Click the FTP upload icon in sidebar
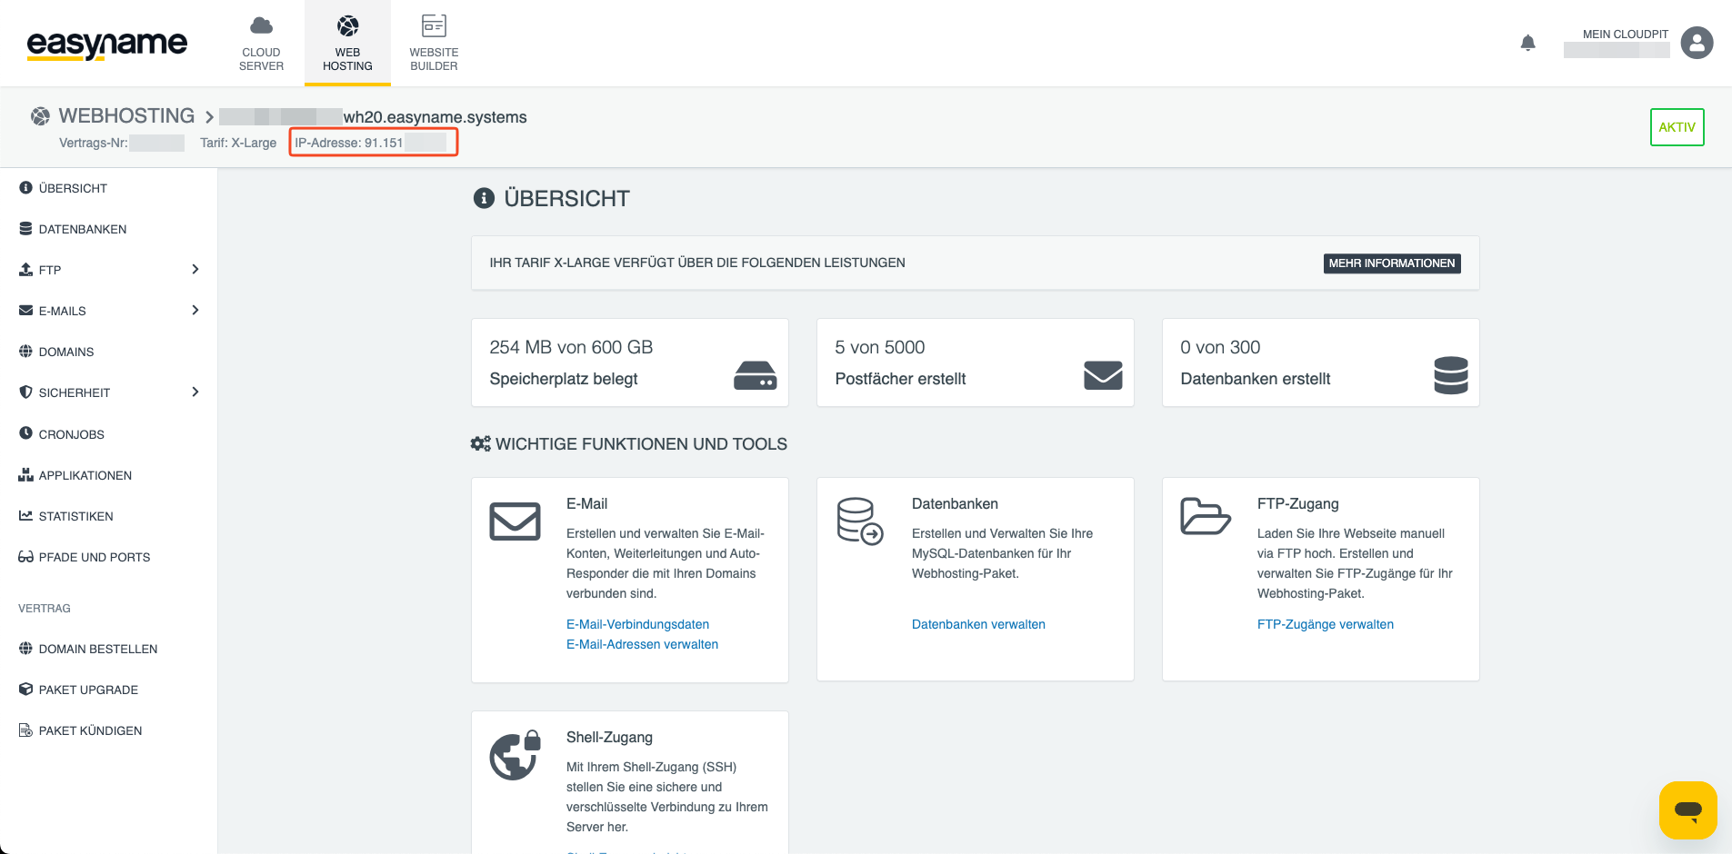The image size is (1732, 854). 25,270
